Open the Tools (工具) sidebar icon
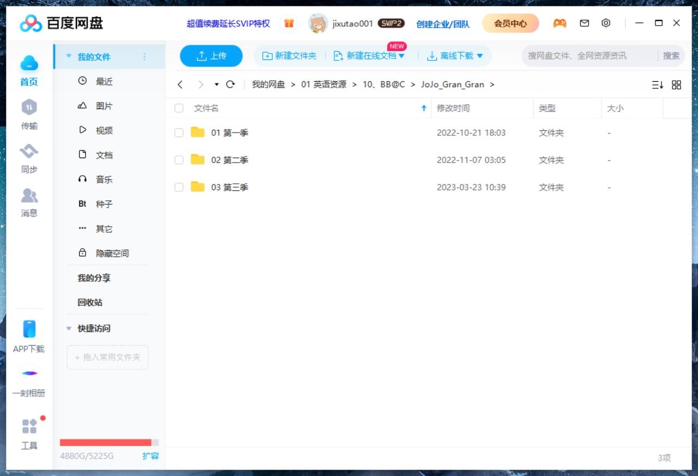 tap(29, 427)
